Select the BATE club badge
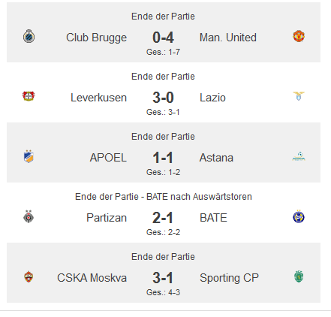The image size is (331, 317). point(299,216)
